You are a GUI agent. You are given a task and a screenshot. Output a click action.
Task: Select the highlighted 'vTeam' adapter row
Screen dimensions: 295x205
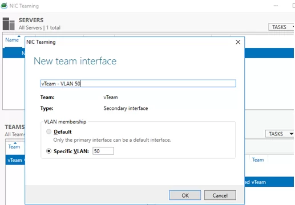point(269,182)
